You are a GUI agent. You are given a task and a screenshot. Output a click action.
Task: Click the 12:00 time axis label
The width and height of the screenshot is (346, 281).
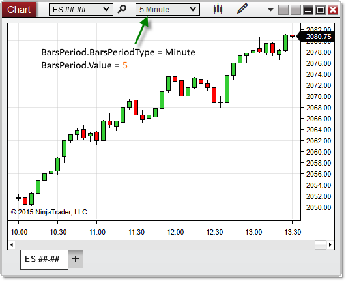pyautogui.click(x=175, y=232)
